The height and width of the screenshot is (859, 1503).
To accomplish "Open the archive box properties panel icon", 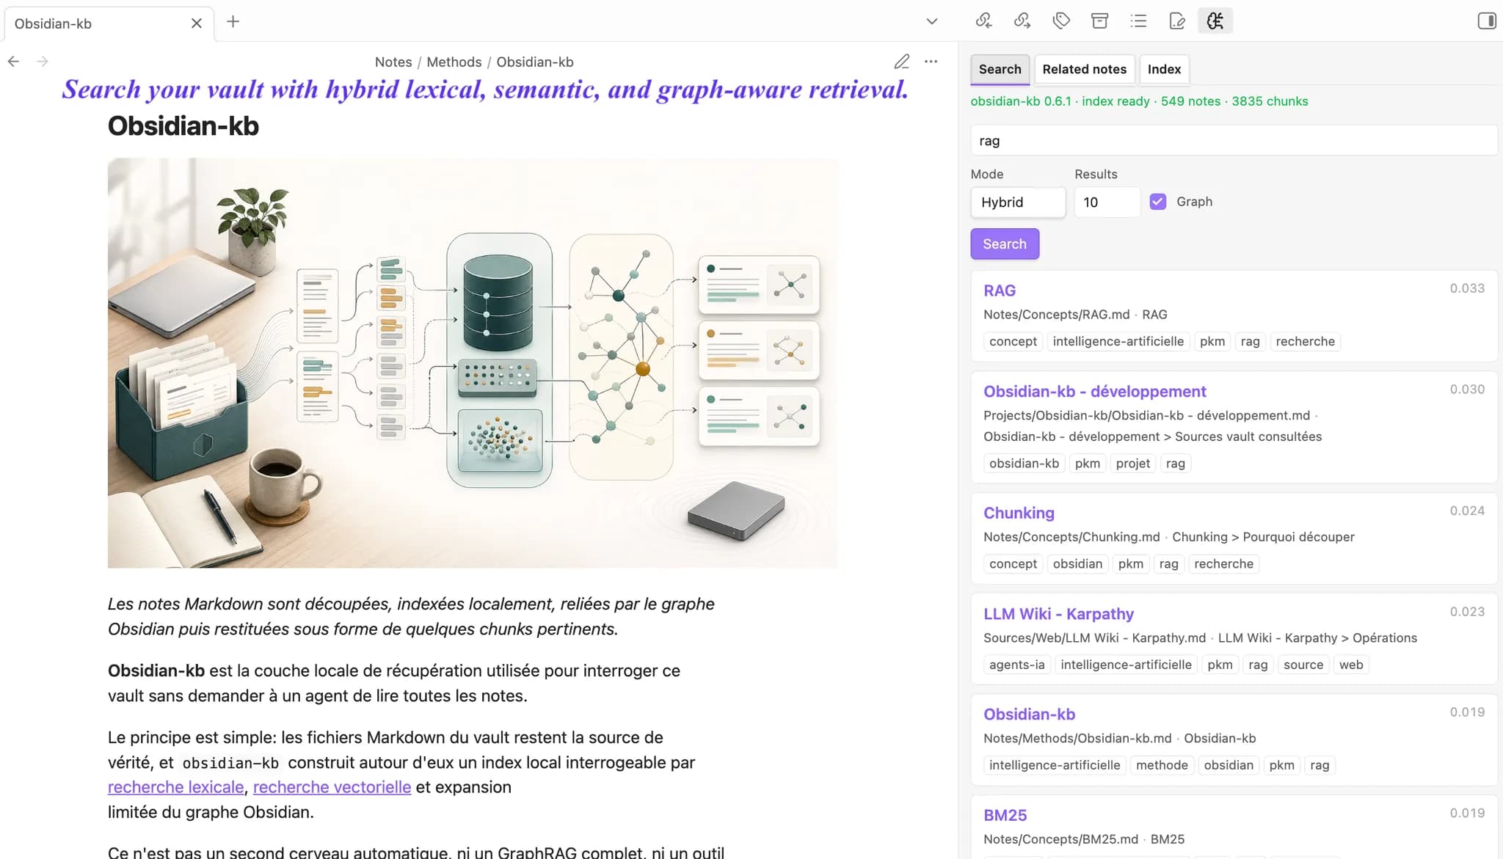I will tap(1099, 21).
